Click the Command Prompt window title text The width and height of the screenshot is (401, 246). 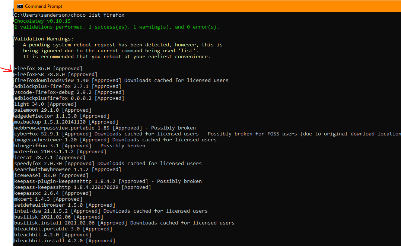[x=44, y=6]
